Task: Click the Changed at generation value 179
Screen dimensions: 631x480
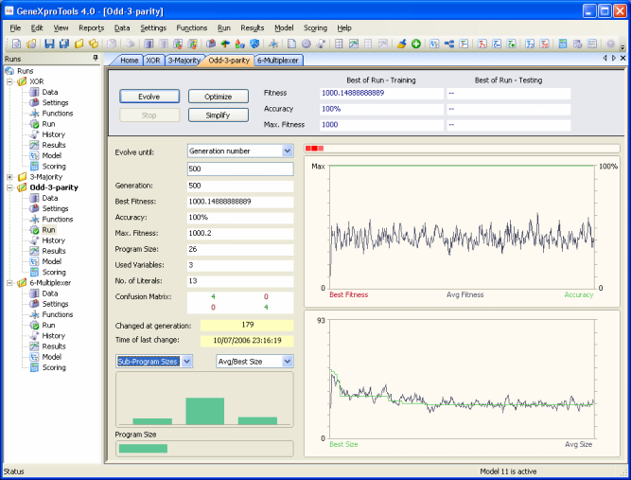Action: point(247,325)
